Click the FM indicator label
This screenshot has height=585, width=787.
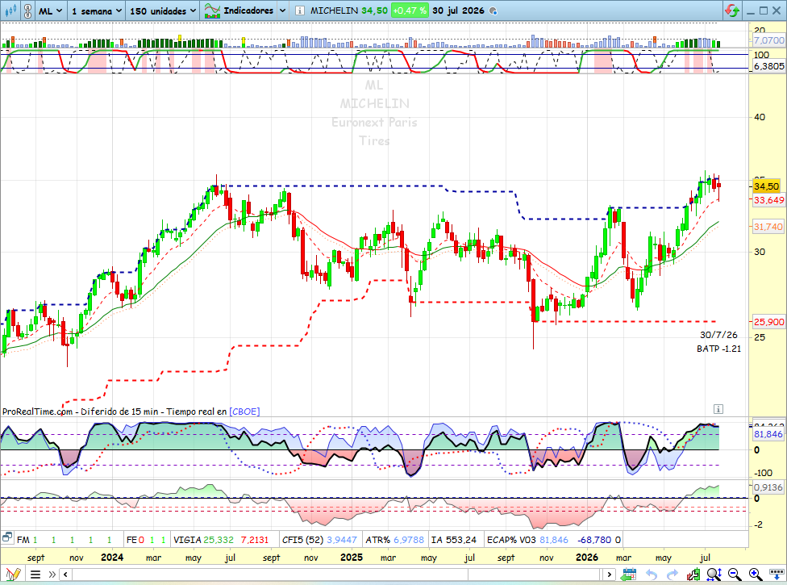coord(23,540)
